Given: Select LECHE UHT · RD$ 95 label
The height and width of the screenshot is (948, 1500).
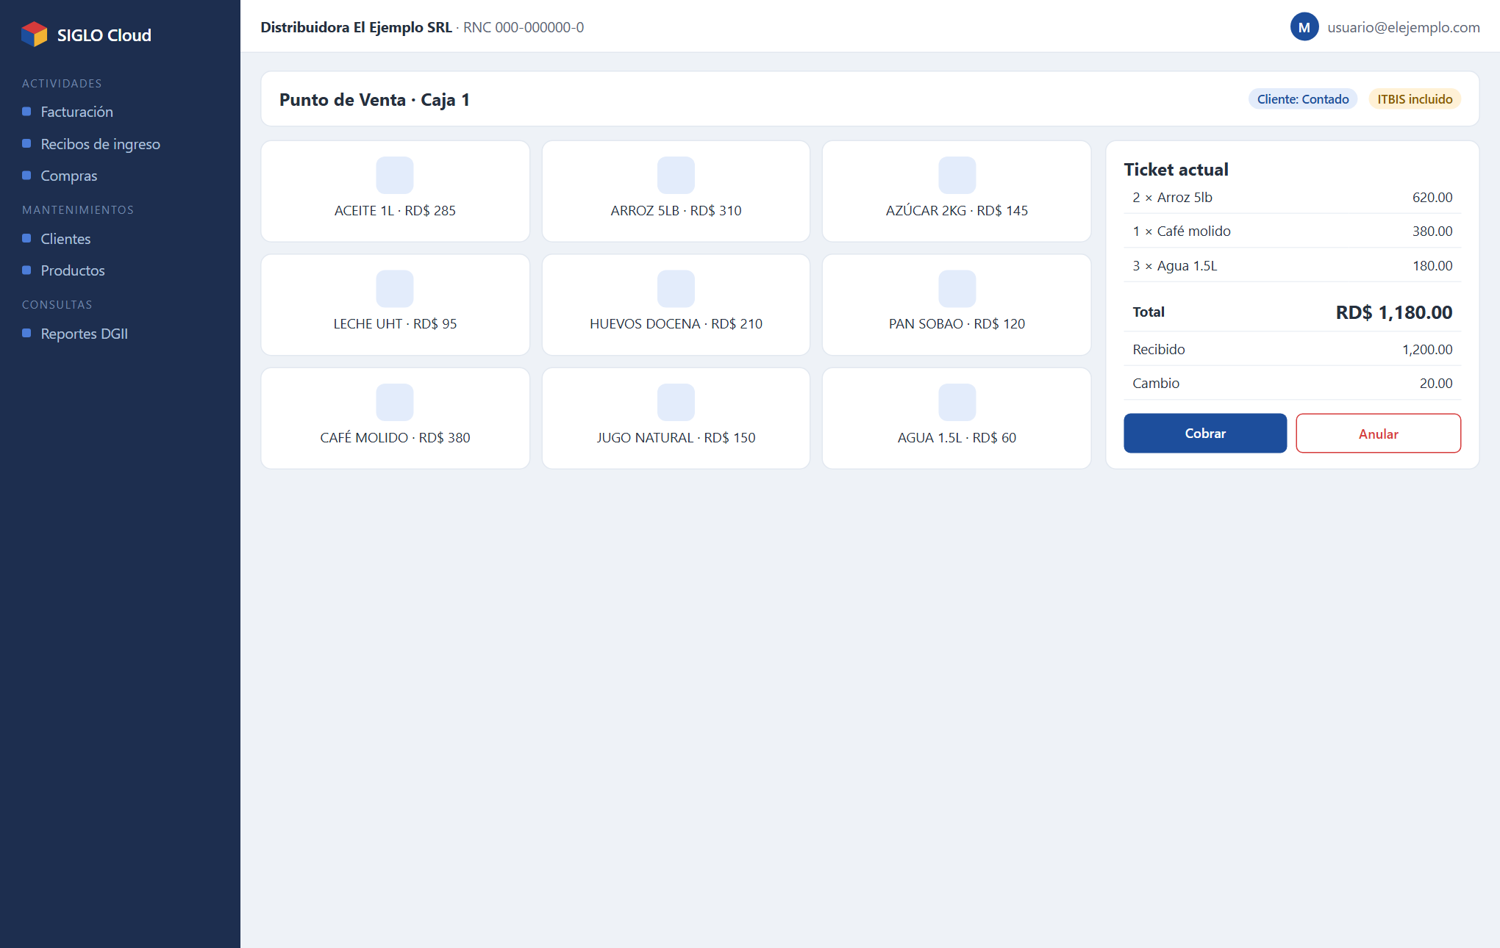Looking at the screenshot, I should click(x=395, y=324).
